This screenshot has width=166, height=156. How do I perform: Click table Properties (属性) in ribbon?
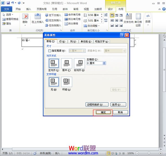[7, 24]
